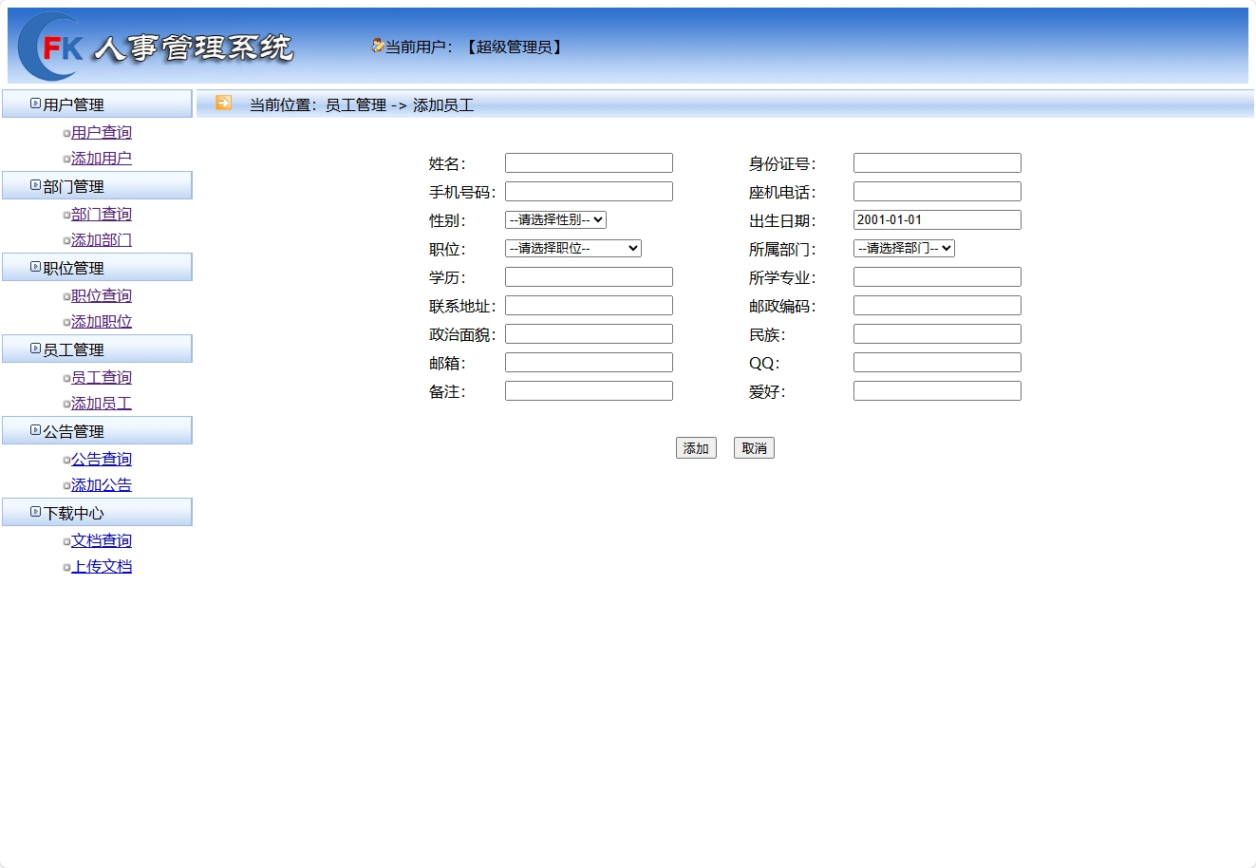
Task: Open the 公告查询 link
Action: (x=102, y=459)
